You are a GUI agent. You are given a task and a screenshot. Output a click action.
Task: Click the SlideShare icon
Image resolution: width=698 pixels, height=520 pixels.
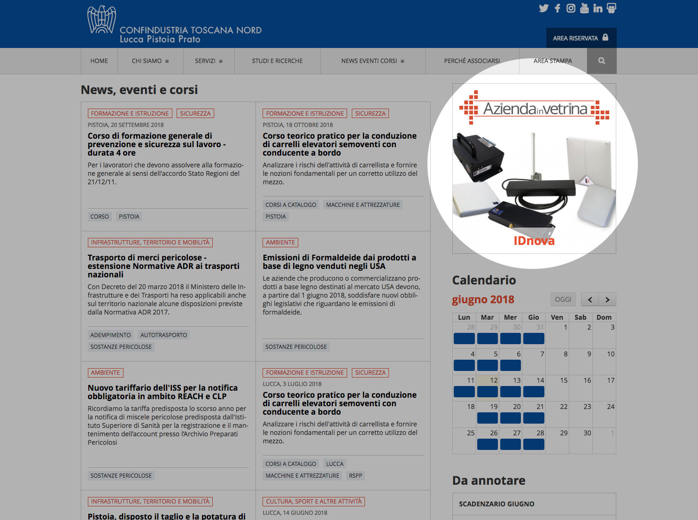pos(611,8)
